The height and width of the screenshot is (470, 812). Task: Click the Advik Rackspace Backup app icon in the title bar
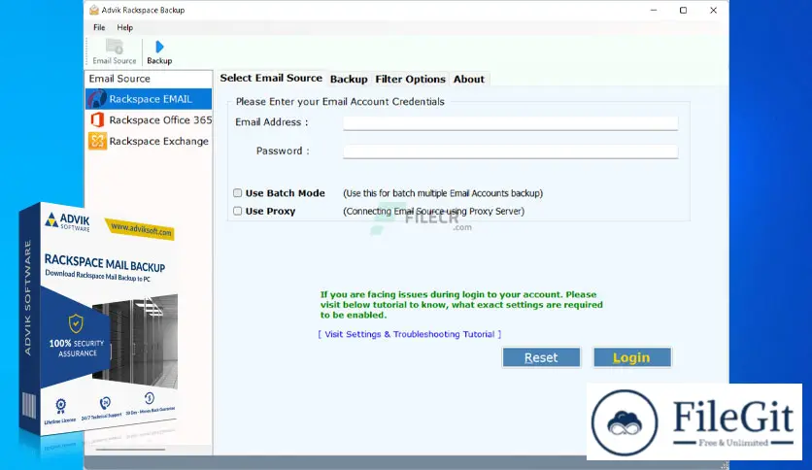coord(94,10)
